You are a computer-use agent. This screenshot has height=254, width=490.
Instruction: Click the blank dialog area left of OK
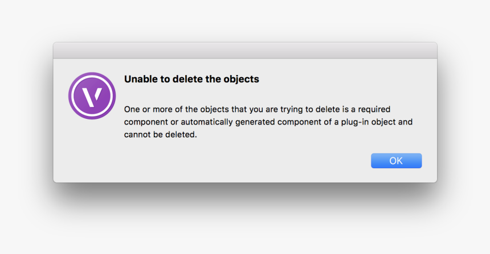(256, 161)
